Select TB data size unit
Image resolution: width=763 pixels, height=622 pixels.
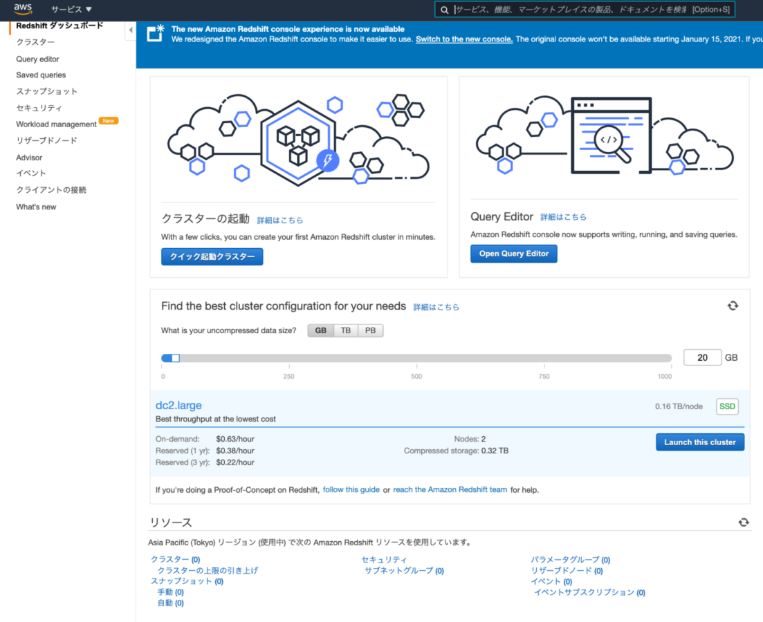[x=346, y=330]
